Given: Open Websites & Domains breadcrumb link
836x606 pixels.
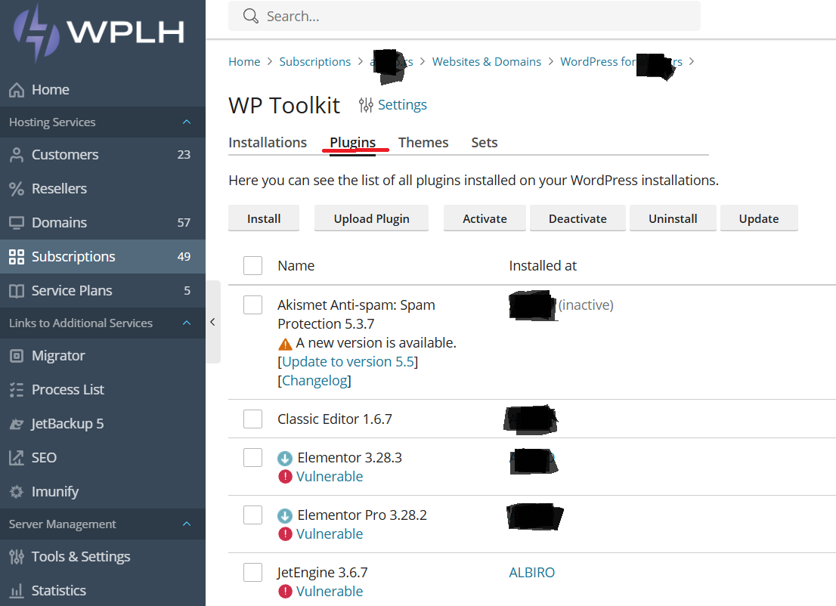Looking at the screenshot, I should pos(486,62).
